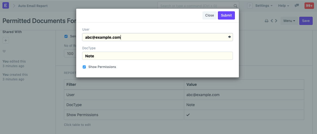
Task: Click the plus icon under Shared With
Action: [x=6, y=41]
